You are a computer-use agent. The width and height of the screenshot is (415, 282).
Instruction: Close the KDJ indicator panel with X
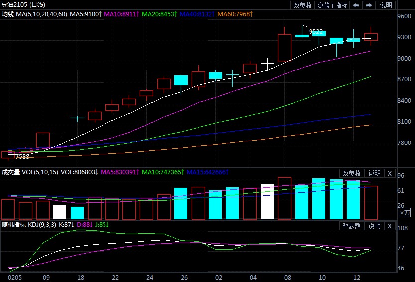(390, 226)
